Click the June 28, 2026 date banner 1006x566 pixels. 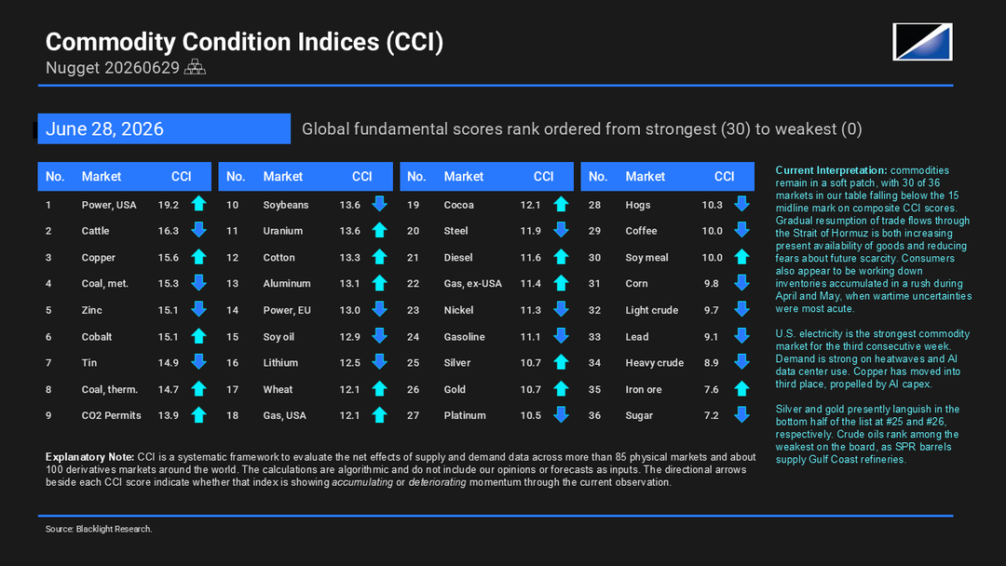click(x=164, y=128)
